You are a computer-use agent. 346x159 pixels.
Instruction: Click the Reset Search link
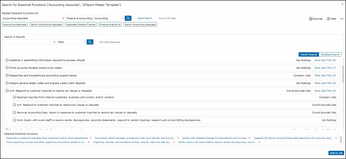[145, 18]
